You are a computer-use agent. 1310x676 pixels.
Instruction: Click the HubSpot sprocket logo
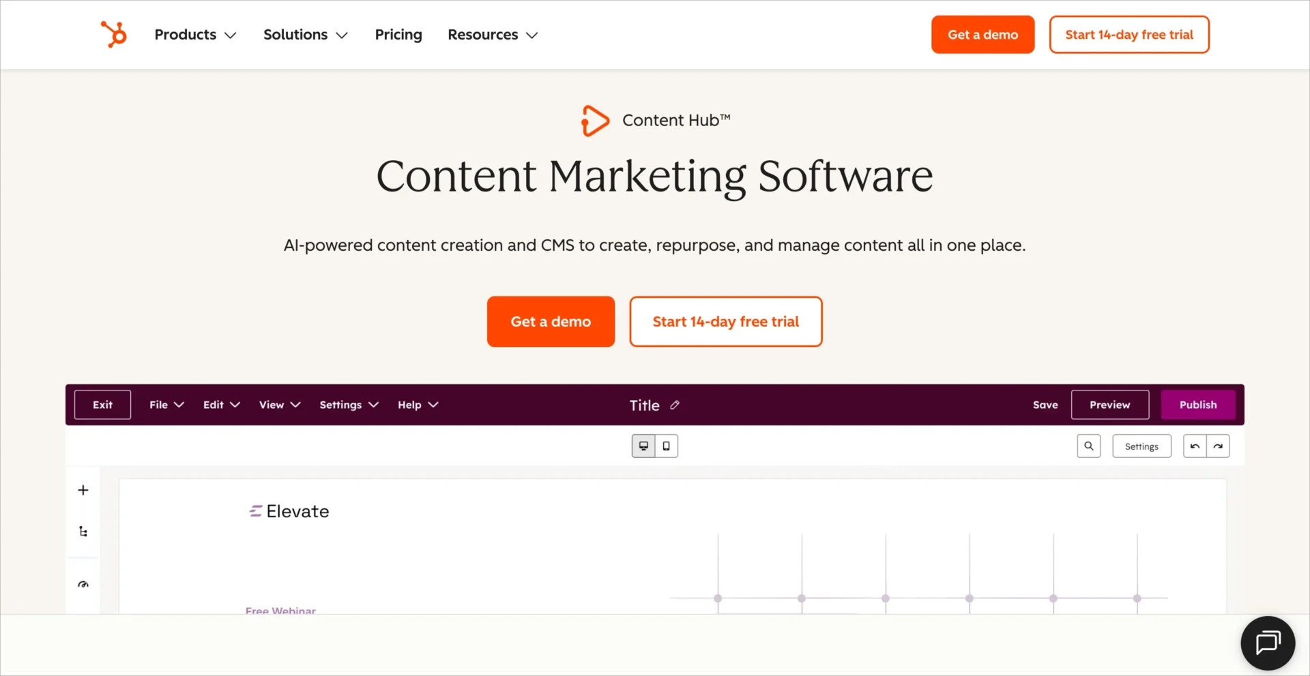point(114,34)
